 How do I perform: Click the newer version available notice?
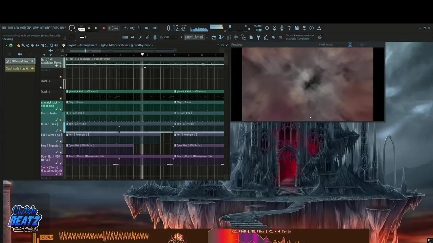(300, 37)
